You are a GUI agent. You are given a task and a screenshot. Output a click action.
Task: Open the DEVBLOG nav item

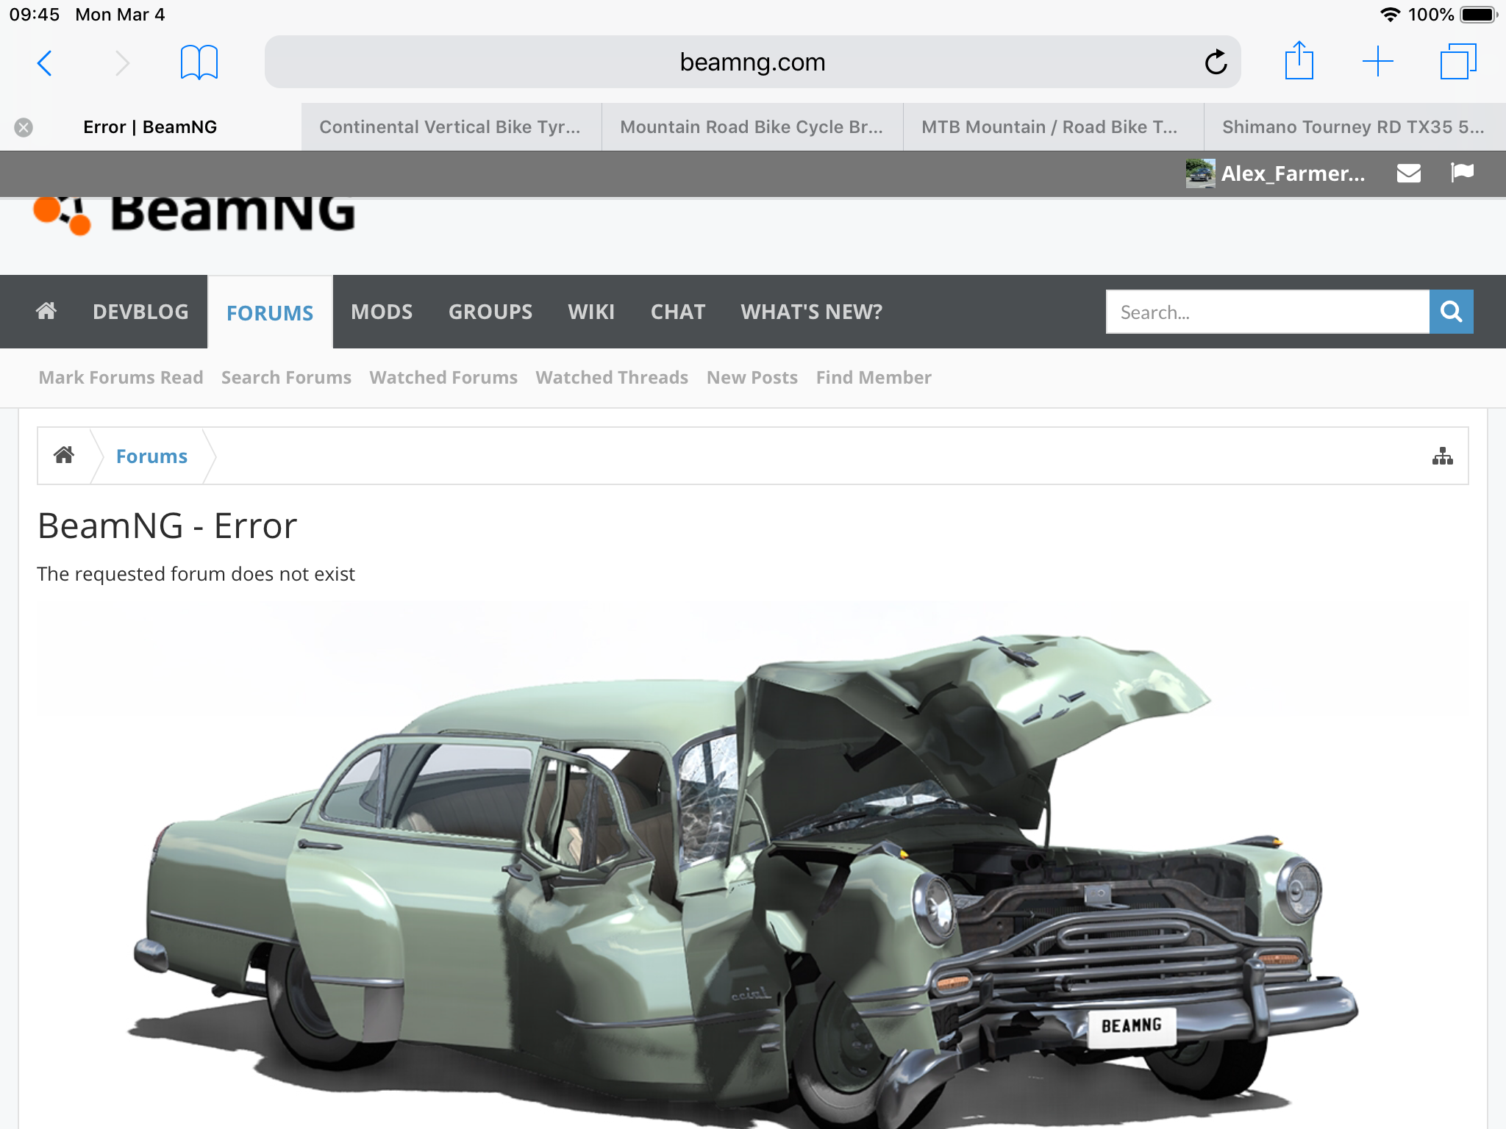click(140, 312)
